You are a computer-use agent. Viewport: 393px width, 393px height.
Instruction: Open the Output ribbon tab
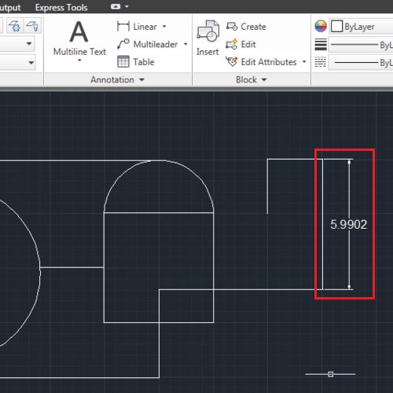click(10, 7)
